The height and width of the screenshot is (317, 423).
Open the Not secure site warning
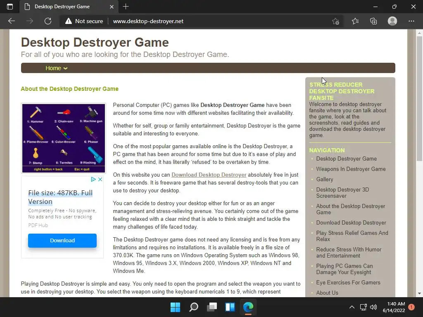tap(84, 21)
